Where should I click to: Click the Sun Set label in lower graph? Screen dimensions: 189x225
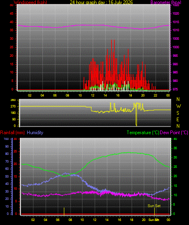(x=154, y=206)
